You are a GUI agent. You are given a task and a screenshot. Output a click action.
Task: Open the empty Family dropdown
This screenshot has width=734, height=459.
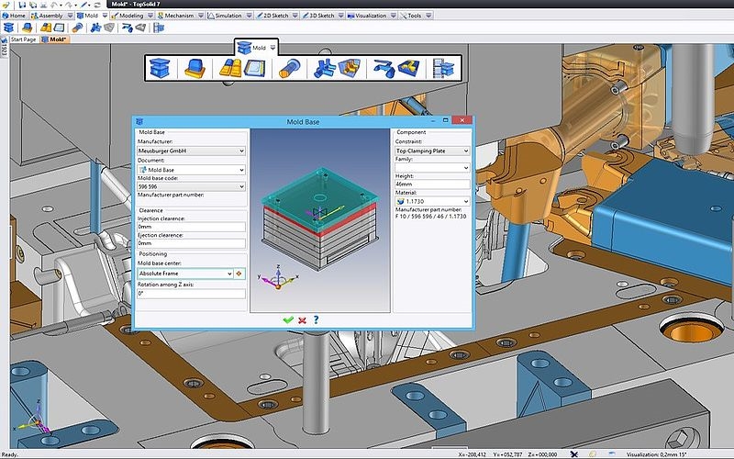[432, 167]
